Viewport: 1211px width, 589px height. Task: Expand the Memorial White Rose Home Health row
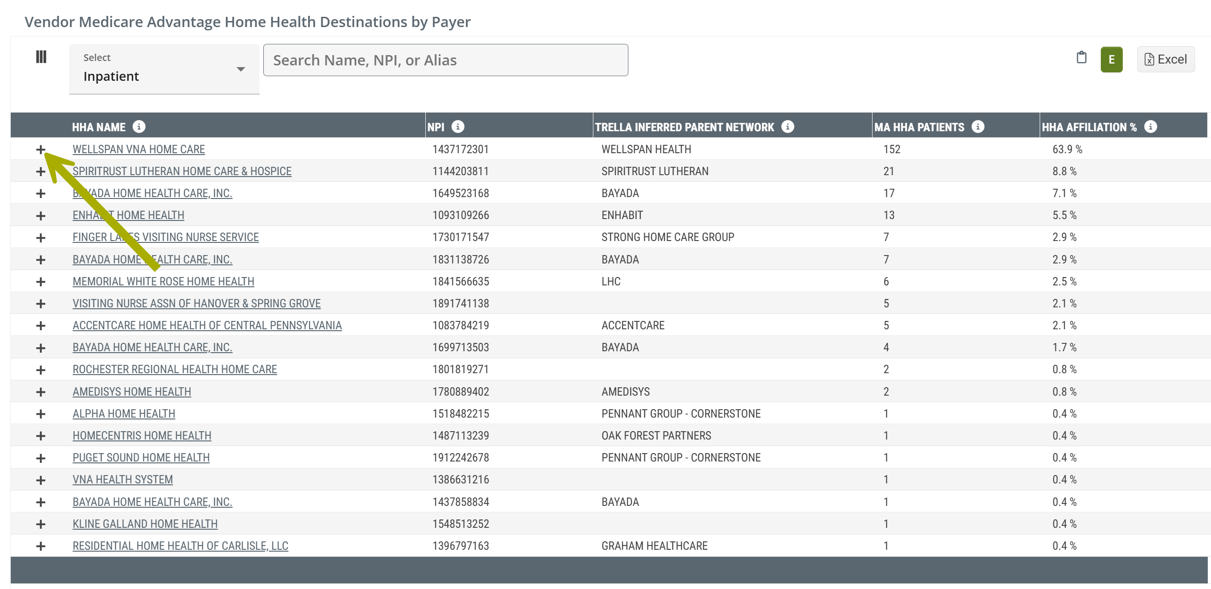(x=41, y=282)
